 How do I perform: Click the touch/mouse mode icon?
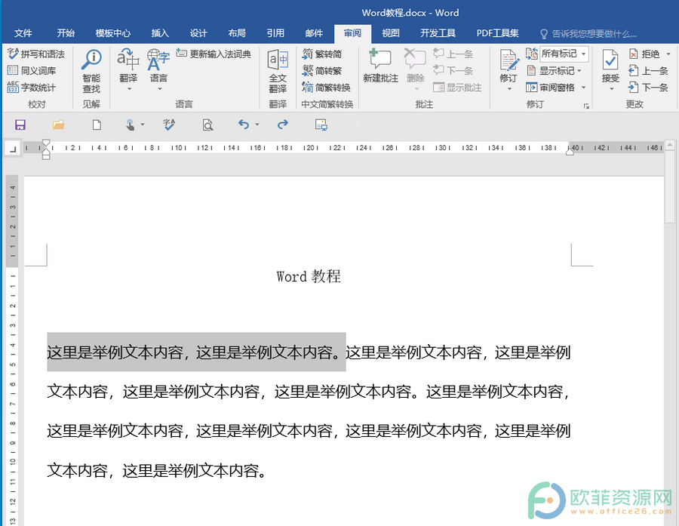pyautogui.click(x=131, y=125)
